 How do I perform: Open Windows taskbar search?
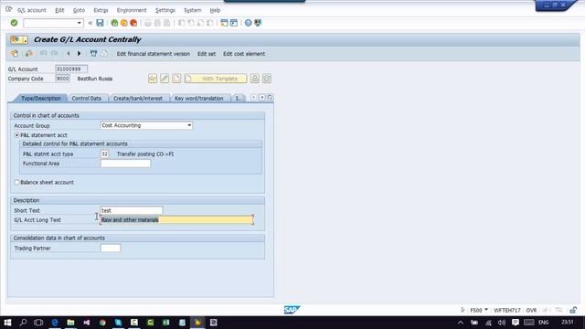[x=23, y=323]
